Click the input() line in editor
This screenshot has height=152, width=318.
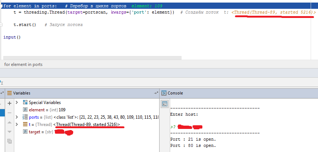point(12,37)
